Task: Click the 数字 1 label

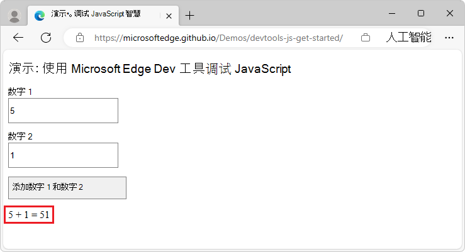Action: point(20,92)
